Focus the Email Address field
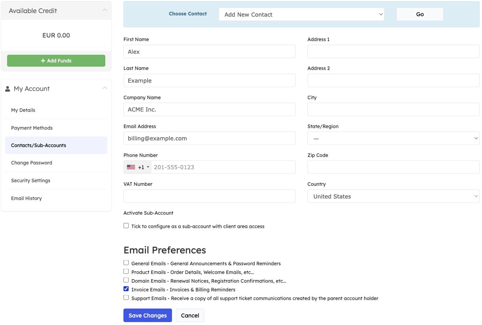The height and width of the screenshot is (325, 482). click(209, 138)
